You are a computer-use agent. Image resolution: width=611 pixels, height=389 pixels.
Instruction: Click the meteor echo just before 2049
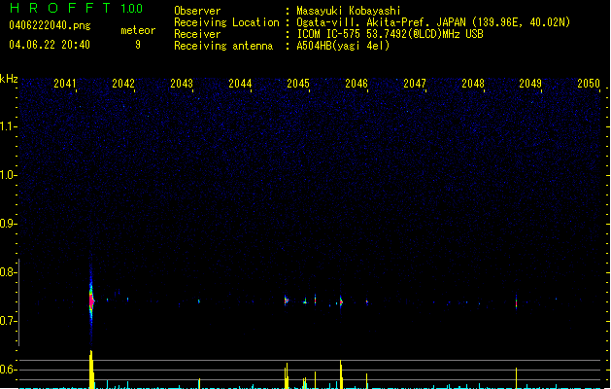[x=517, y=302]
